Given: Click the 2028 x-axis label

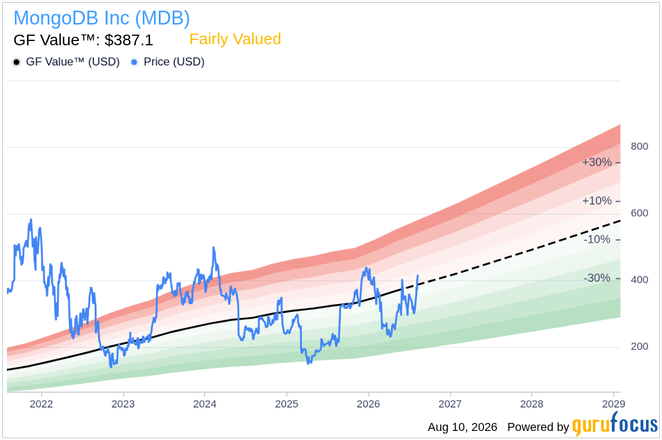Looking at the screenshot, I should [531, 404].
